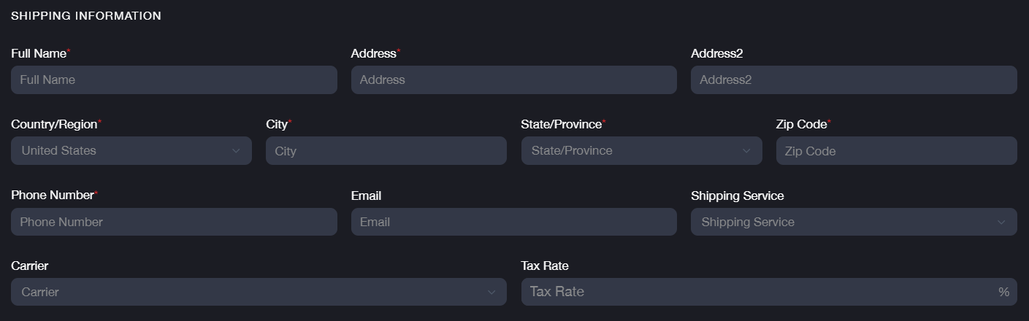This screenshot has height=321, width=1029.
Task: Click into the City field
Action: pos(386,151)
